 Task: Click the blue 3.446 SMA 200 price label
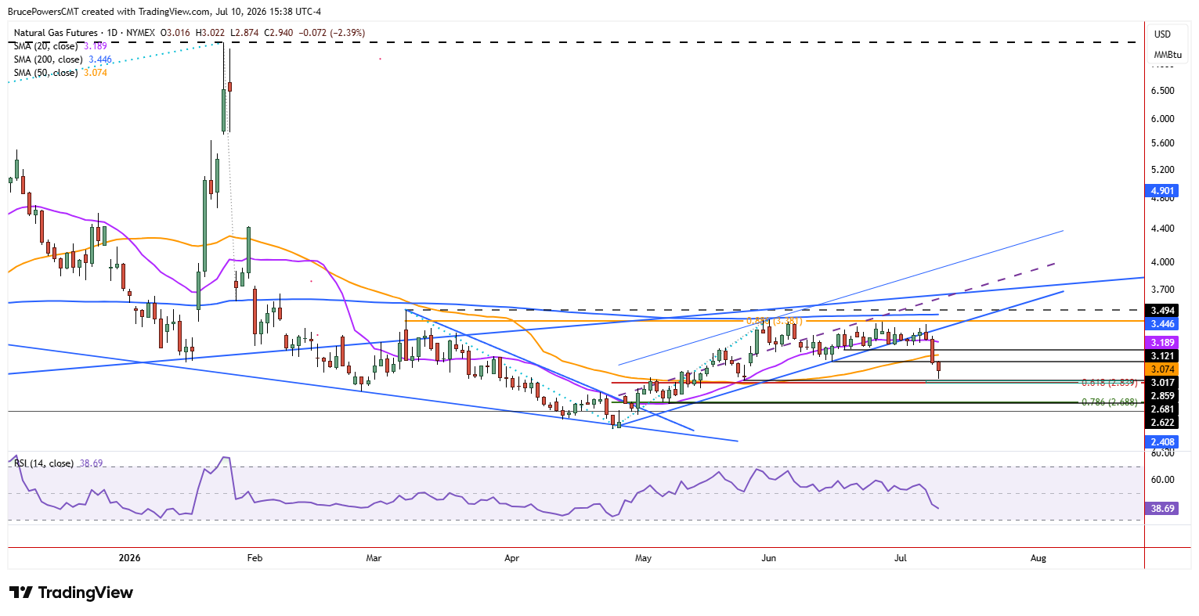(x=1161, y=323)
